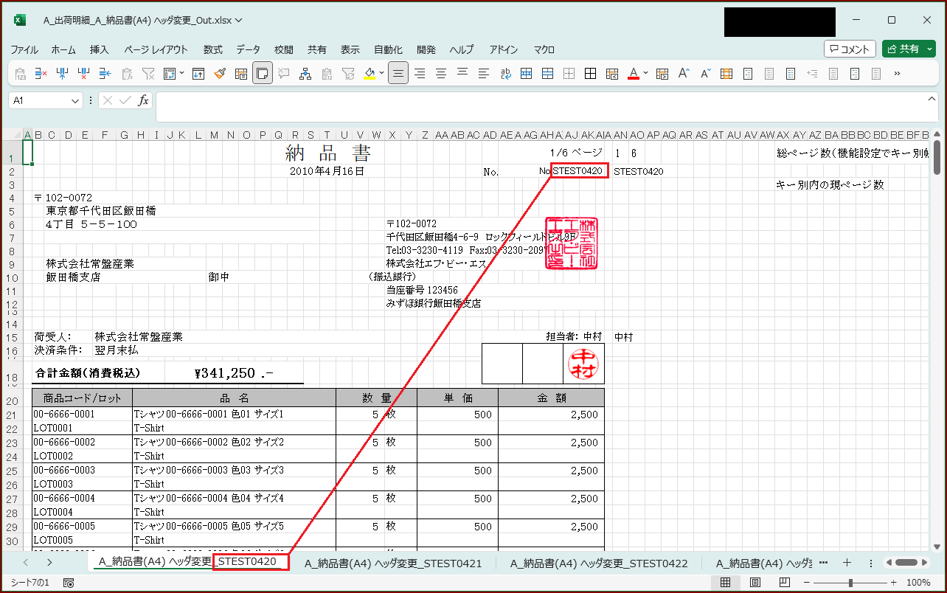The image size is (947, 593).
Task: Click the delete row icon with red x
Action: [x=41, y=73]
